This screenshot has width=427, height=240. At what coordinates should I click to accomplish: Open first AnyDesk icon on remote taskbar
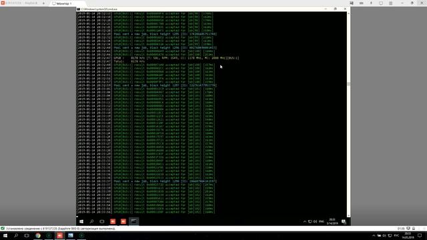pos(113,221)
